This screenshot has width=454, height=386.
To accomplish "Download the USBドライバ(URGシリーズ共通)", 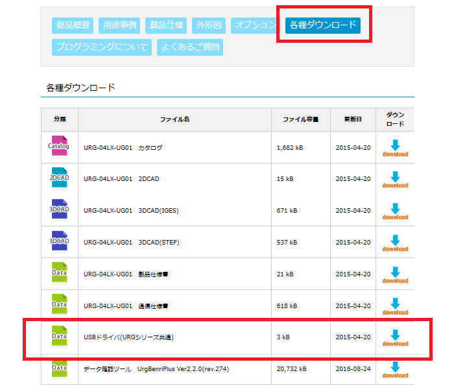I will click(x=395, y=338).
